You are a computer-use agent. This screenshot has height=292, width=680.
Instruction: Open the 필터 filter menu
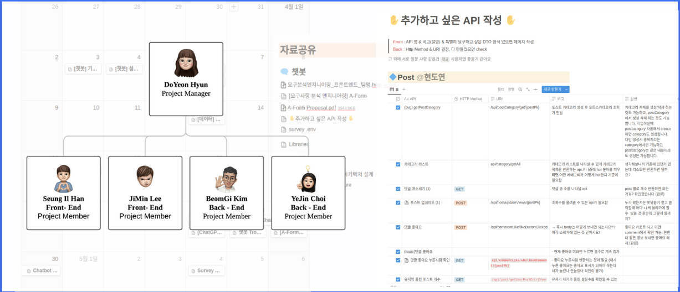501,89
